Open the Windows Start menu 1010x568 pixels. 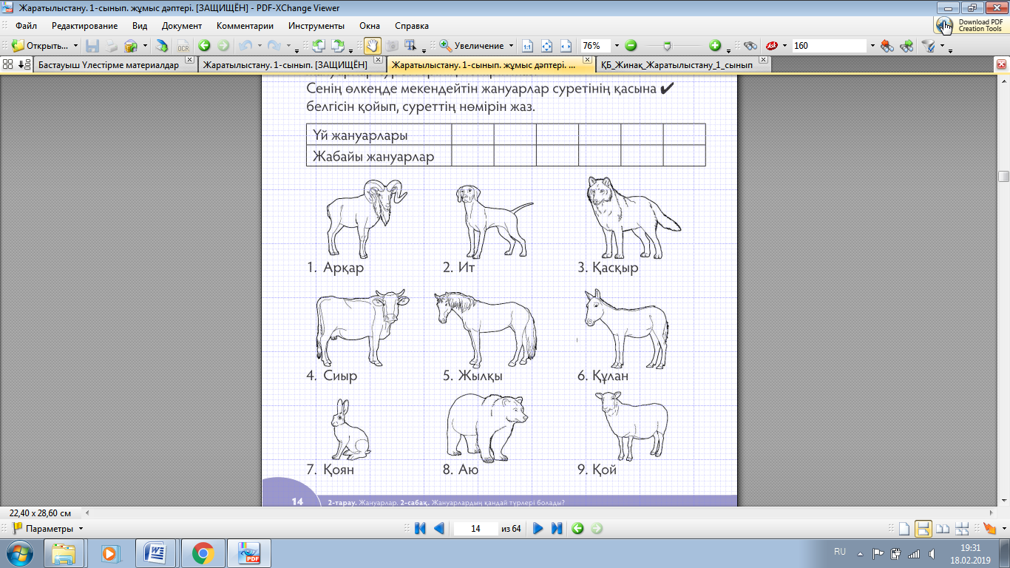tap(18, 553)
